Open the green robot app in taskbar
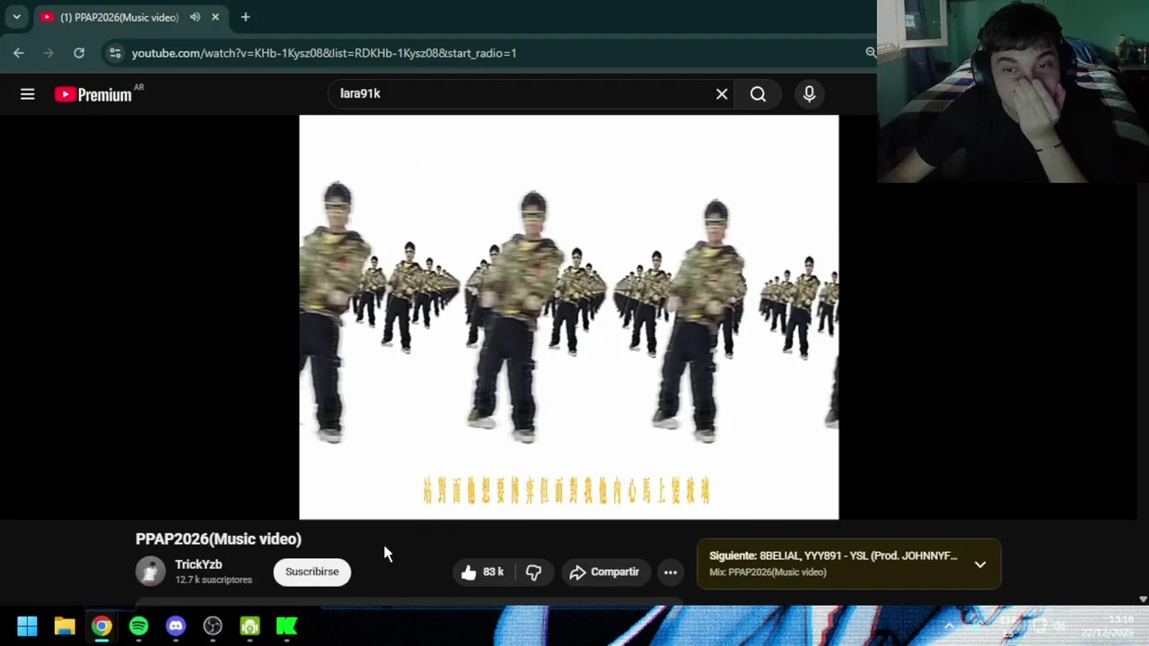 click(250, 626)
